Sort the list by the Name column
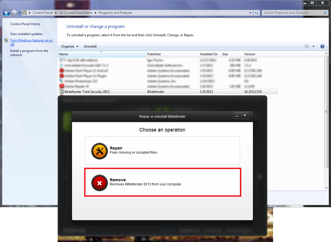331x242 pixels. (x=102, y=54)
